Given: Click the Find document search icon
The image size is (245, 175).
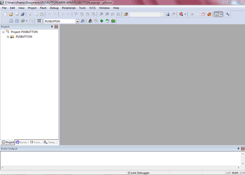Looking at the screenshot, I should tap(168, 14).
